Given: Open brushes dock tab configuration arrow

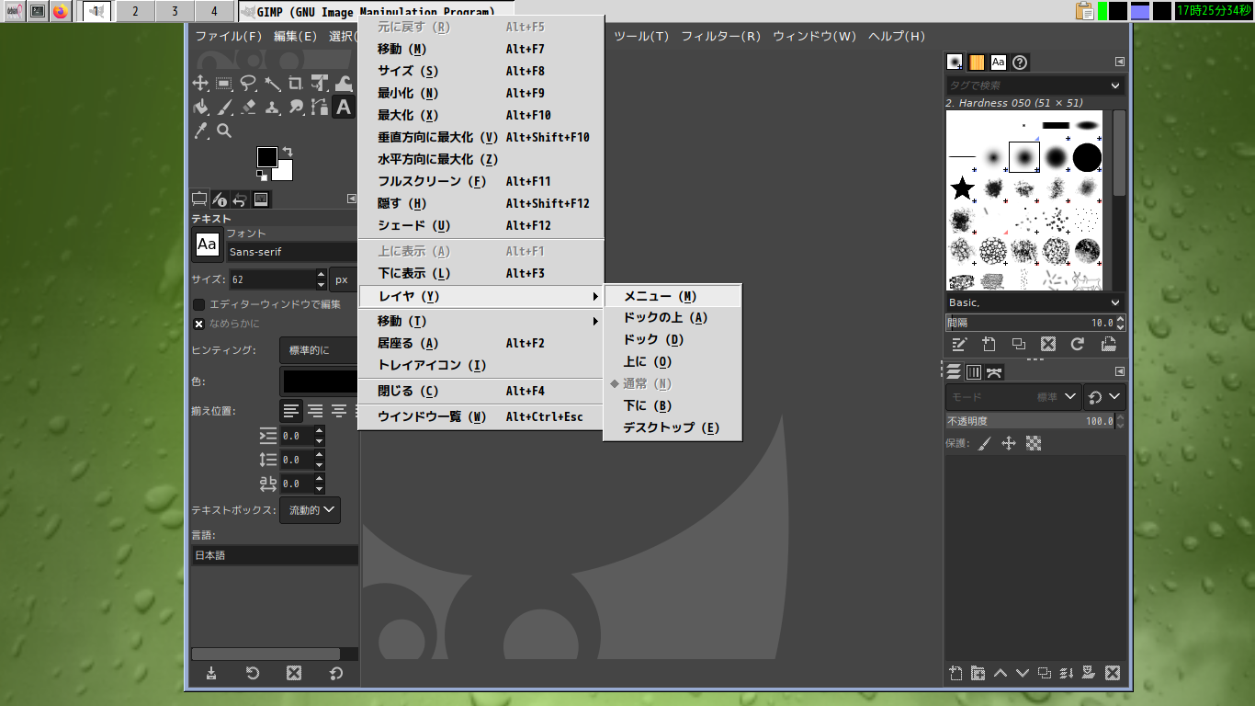Looking at the screenshot, I should tap(1120, 62).
